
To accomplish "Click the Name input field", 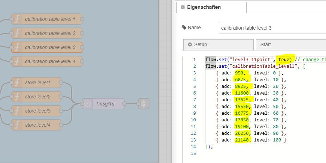I will (272, 28).
